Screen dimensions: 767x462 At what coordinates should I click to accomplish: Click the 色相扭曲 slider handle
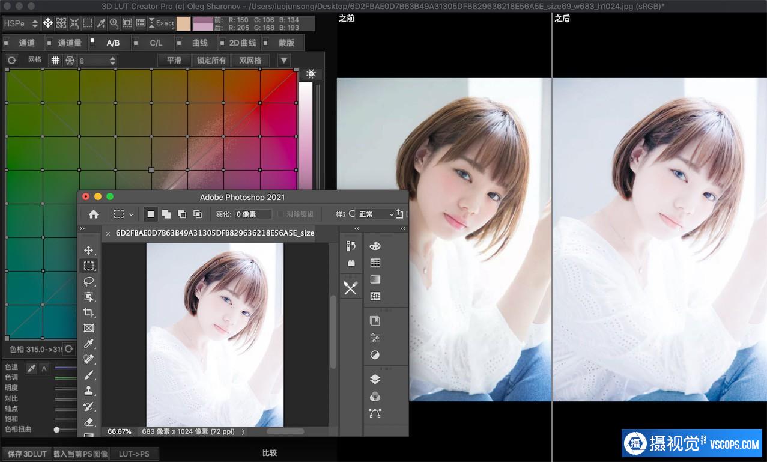(x=56, y=430)
